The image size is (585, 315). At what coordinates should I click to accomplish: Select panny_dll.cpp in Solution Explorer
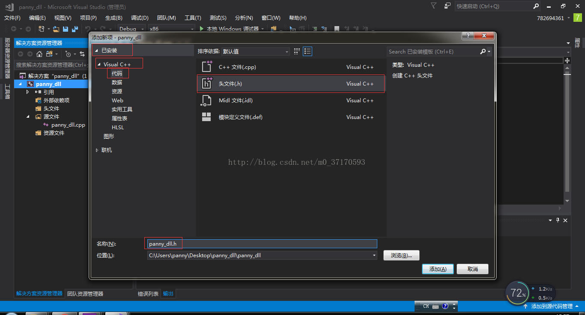[68, 125]
